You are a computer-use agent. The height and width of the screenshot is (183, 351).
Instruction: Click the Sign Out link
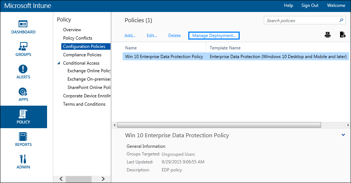pyautogui.click(x=310, y=5)
